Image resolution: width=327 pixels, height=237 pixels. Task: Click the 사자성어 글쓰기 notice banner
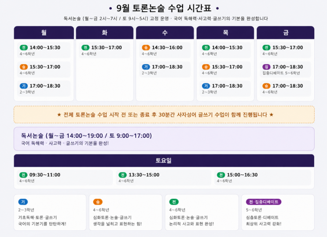pyautogui.click(x=164, y=115)
